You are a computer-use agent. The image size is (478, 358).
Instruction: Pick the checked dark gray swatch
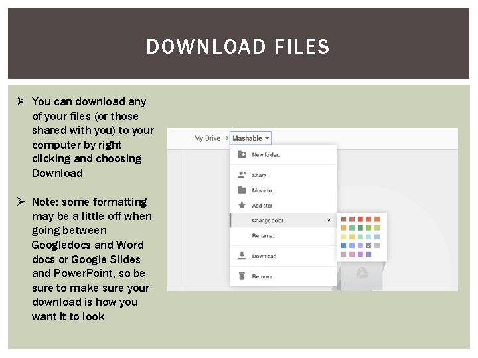[368, 245]
